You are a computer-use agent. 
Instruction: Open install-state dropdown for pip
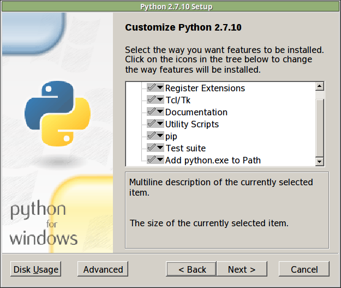pyautogui.click(x=155, y=136)
